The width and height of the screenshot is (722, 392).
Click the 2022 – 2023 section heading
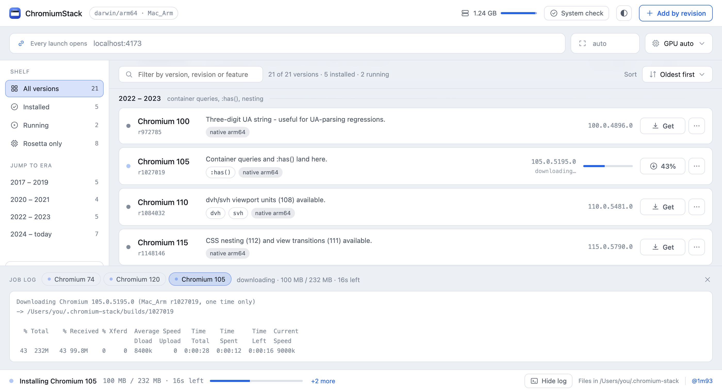coord(140,99)
